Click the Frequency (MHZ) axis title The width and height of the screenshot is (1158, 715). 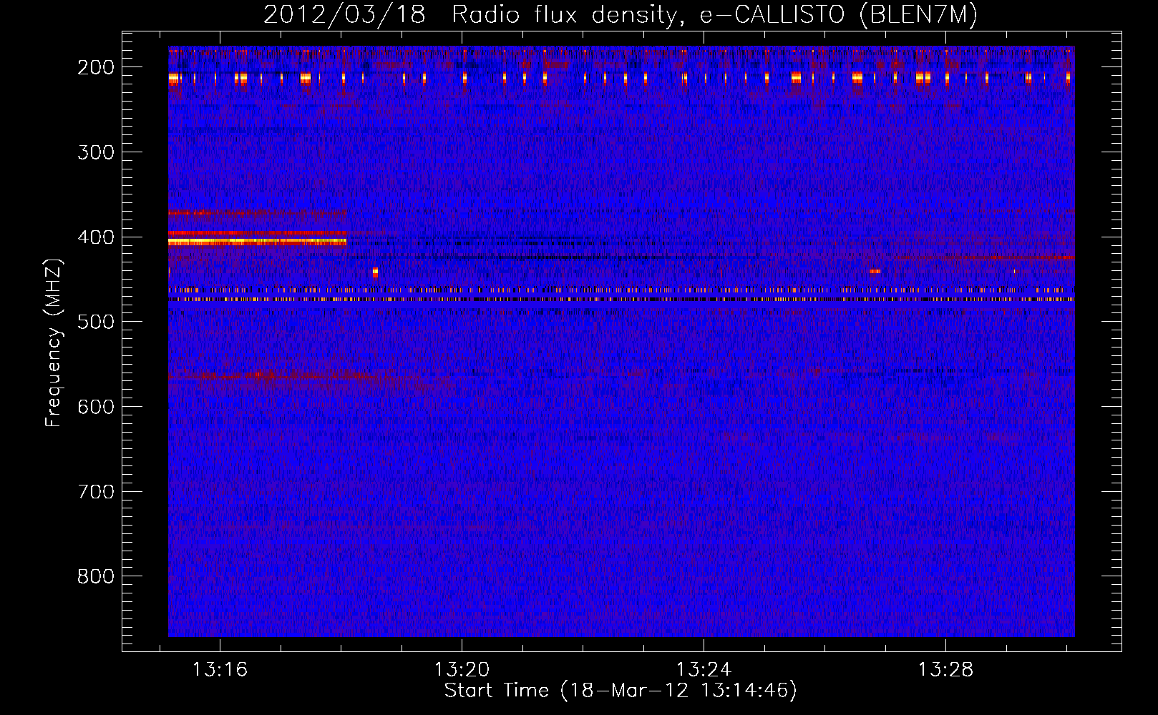pos(54,342)
